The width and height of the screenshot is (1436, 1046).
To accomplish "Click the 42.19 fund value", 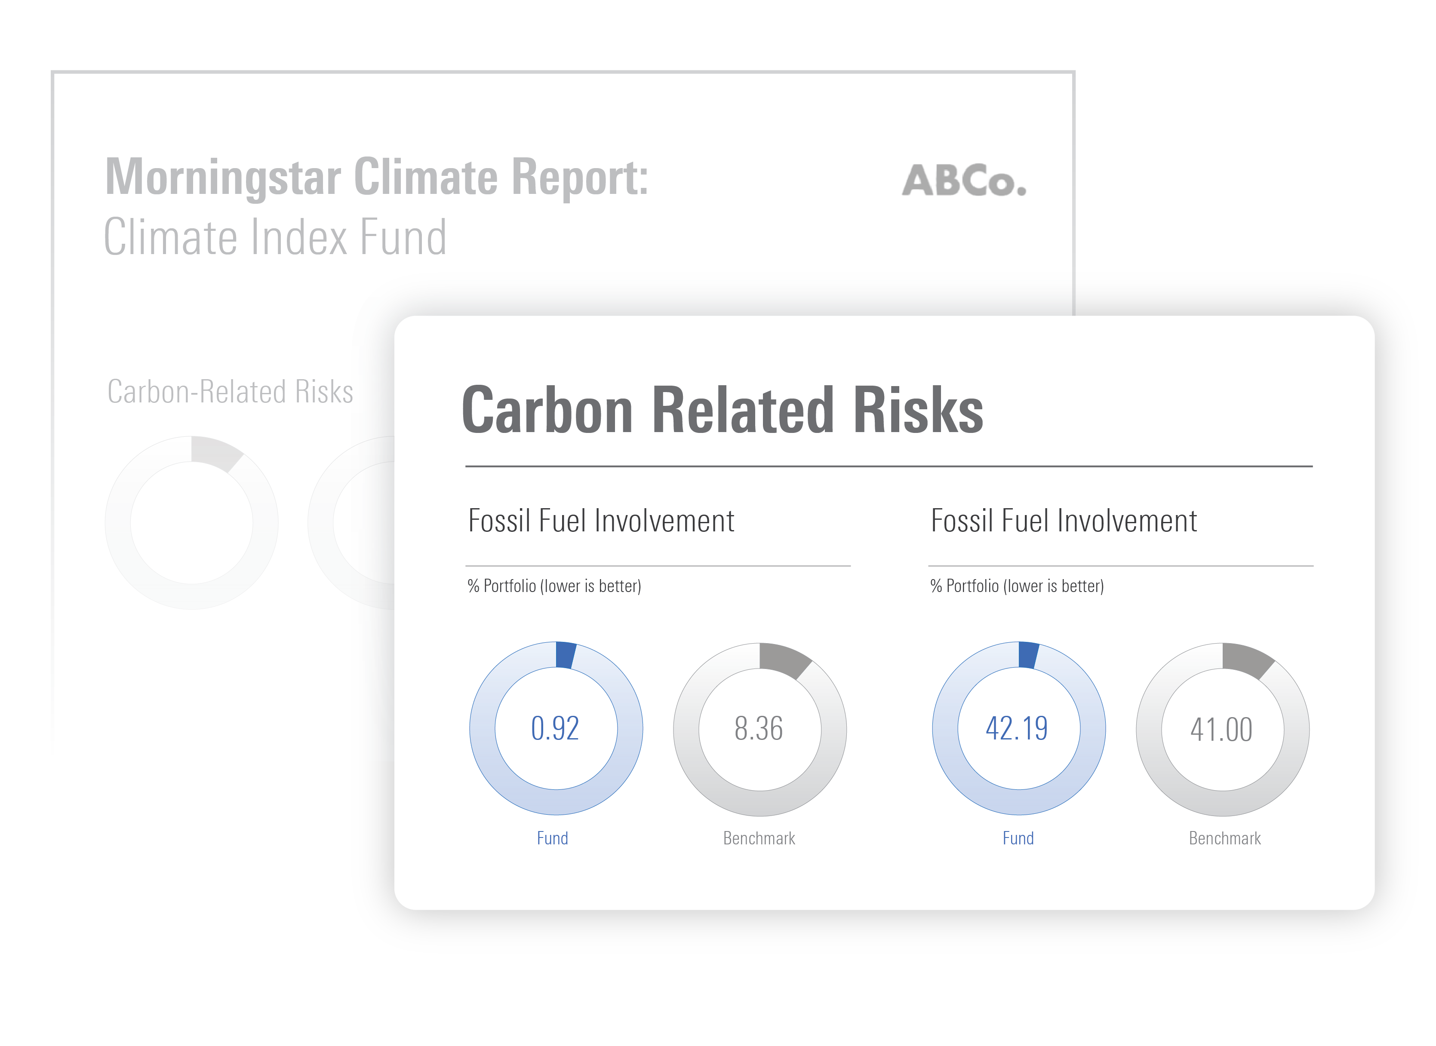I will [1017, 729].
